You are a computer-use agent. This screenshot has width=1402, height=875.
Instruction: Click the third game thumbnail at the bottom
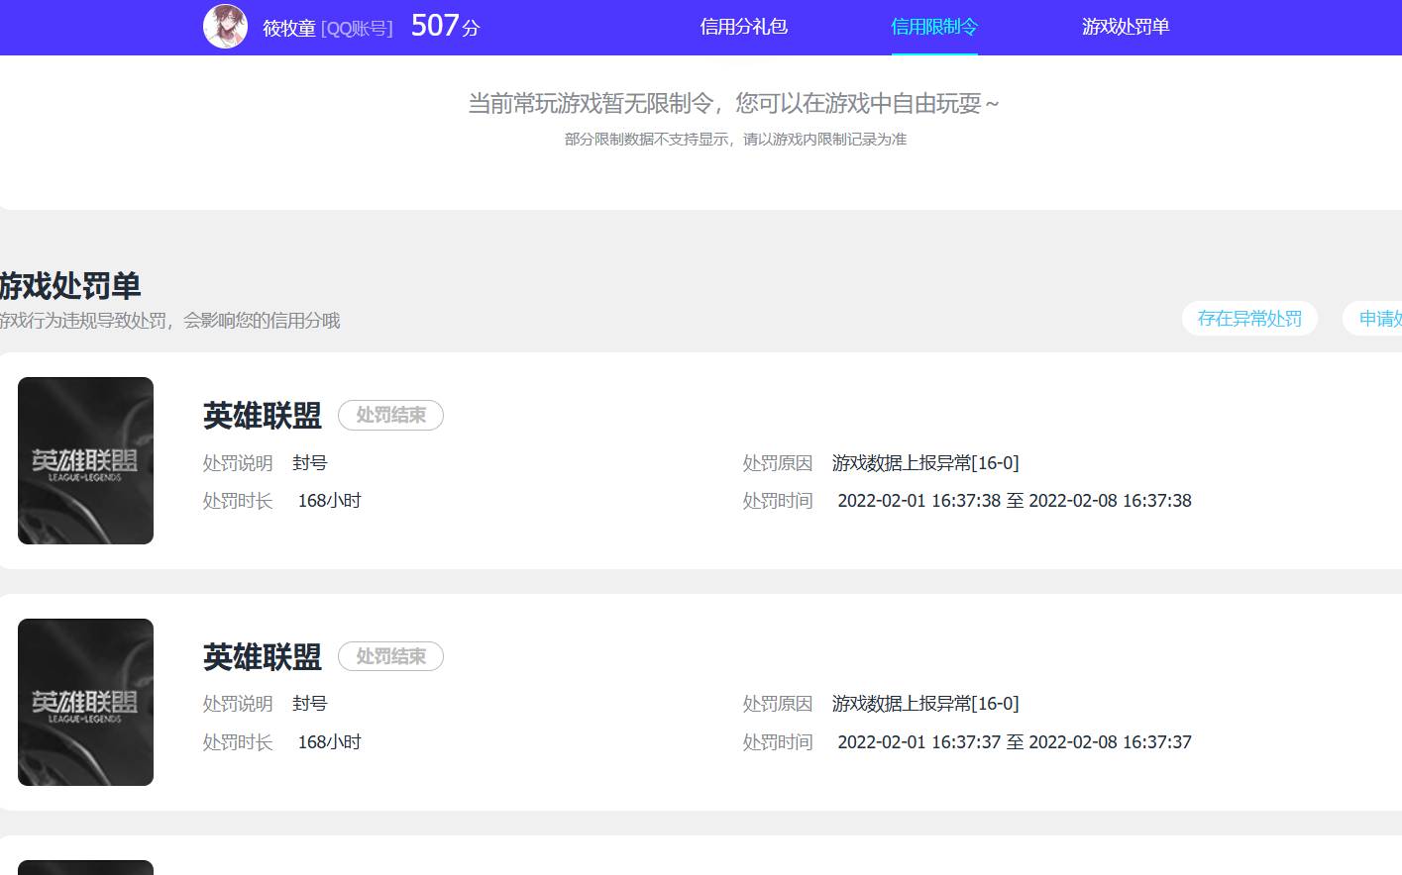(85, 868)
